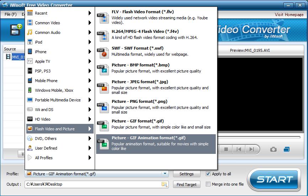Screen dimensions: 308x196
Task: Click the add video file filmstrip icon
Action: click(x=16, y=30)
